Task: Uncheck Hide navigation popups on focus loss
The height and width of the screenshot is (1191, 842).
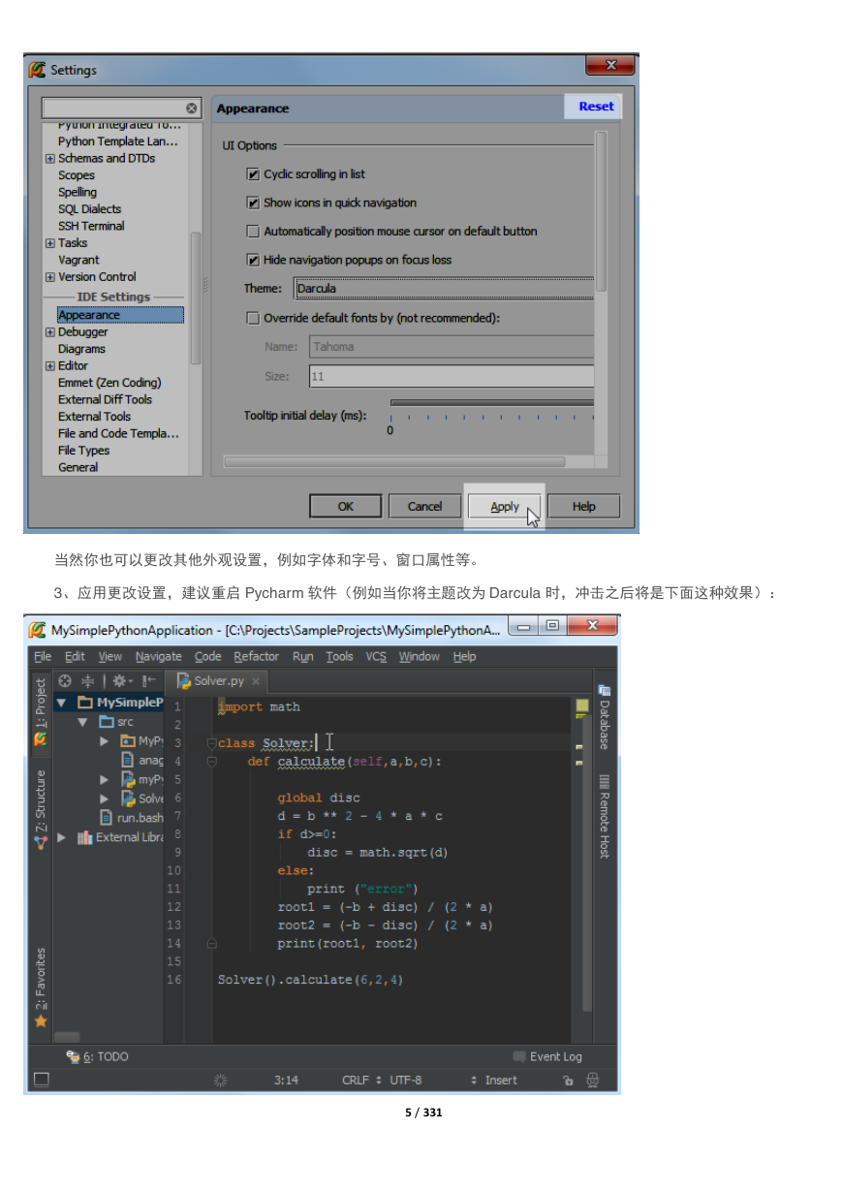Action: [x=254, y=260]
